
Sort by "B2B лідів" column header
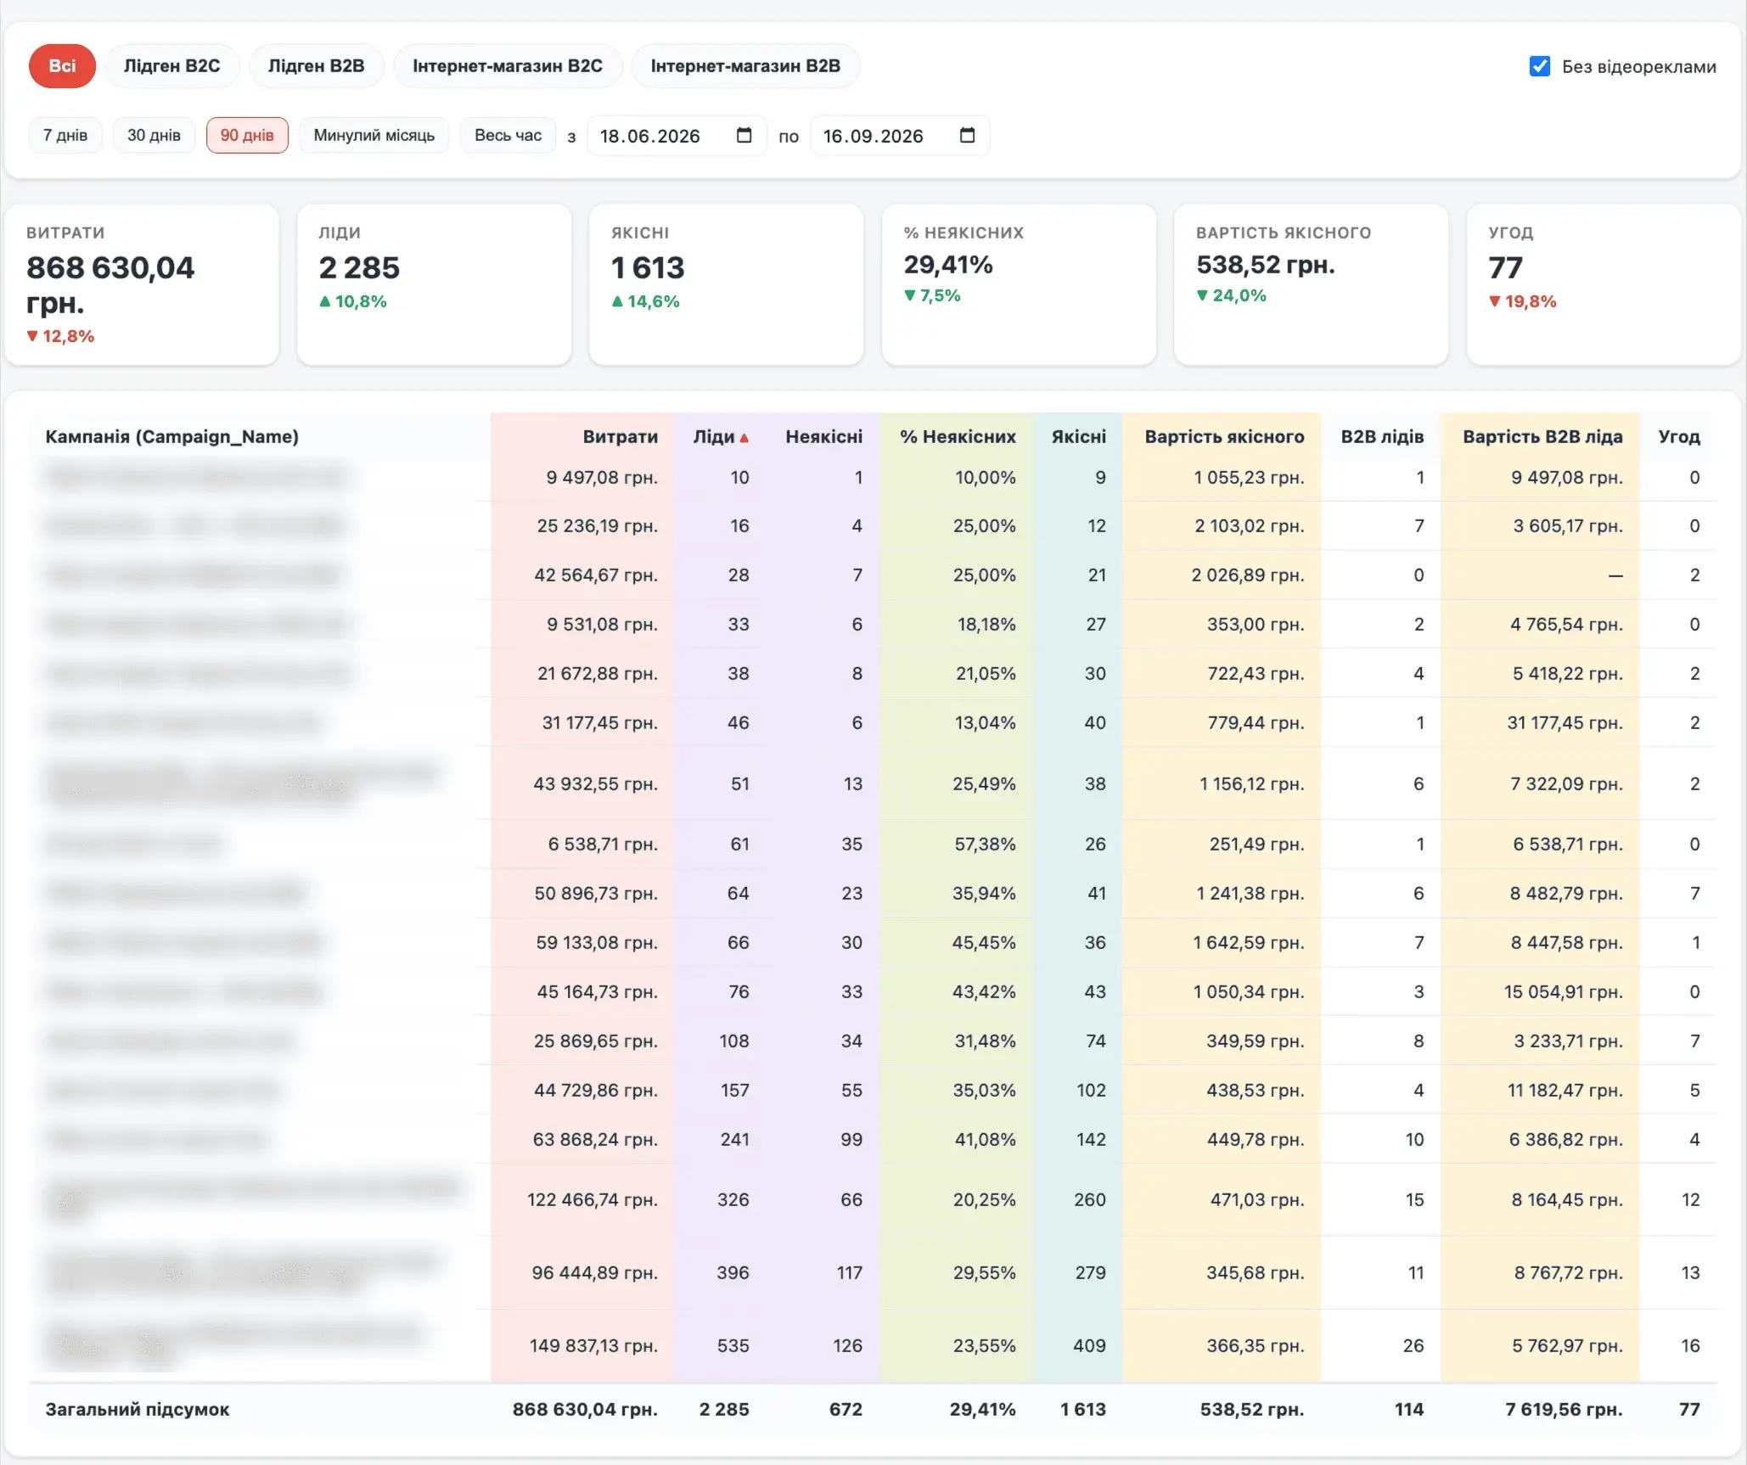point(1382,436)
